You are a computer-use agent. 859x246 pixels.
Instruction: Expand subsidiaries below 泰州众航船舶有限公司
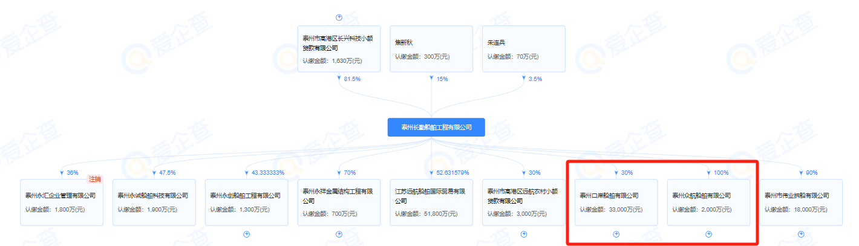709,234
